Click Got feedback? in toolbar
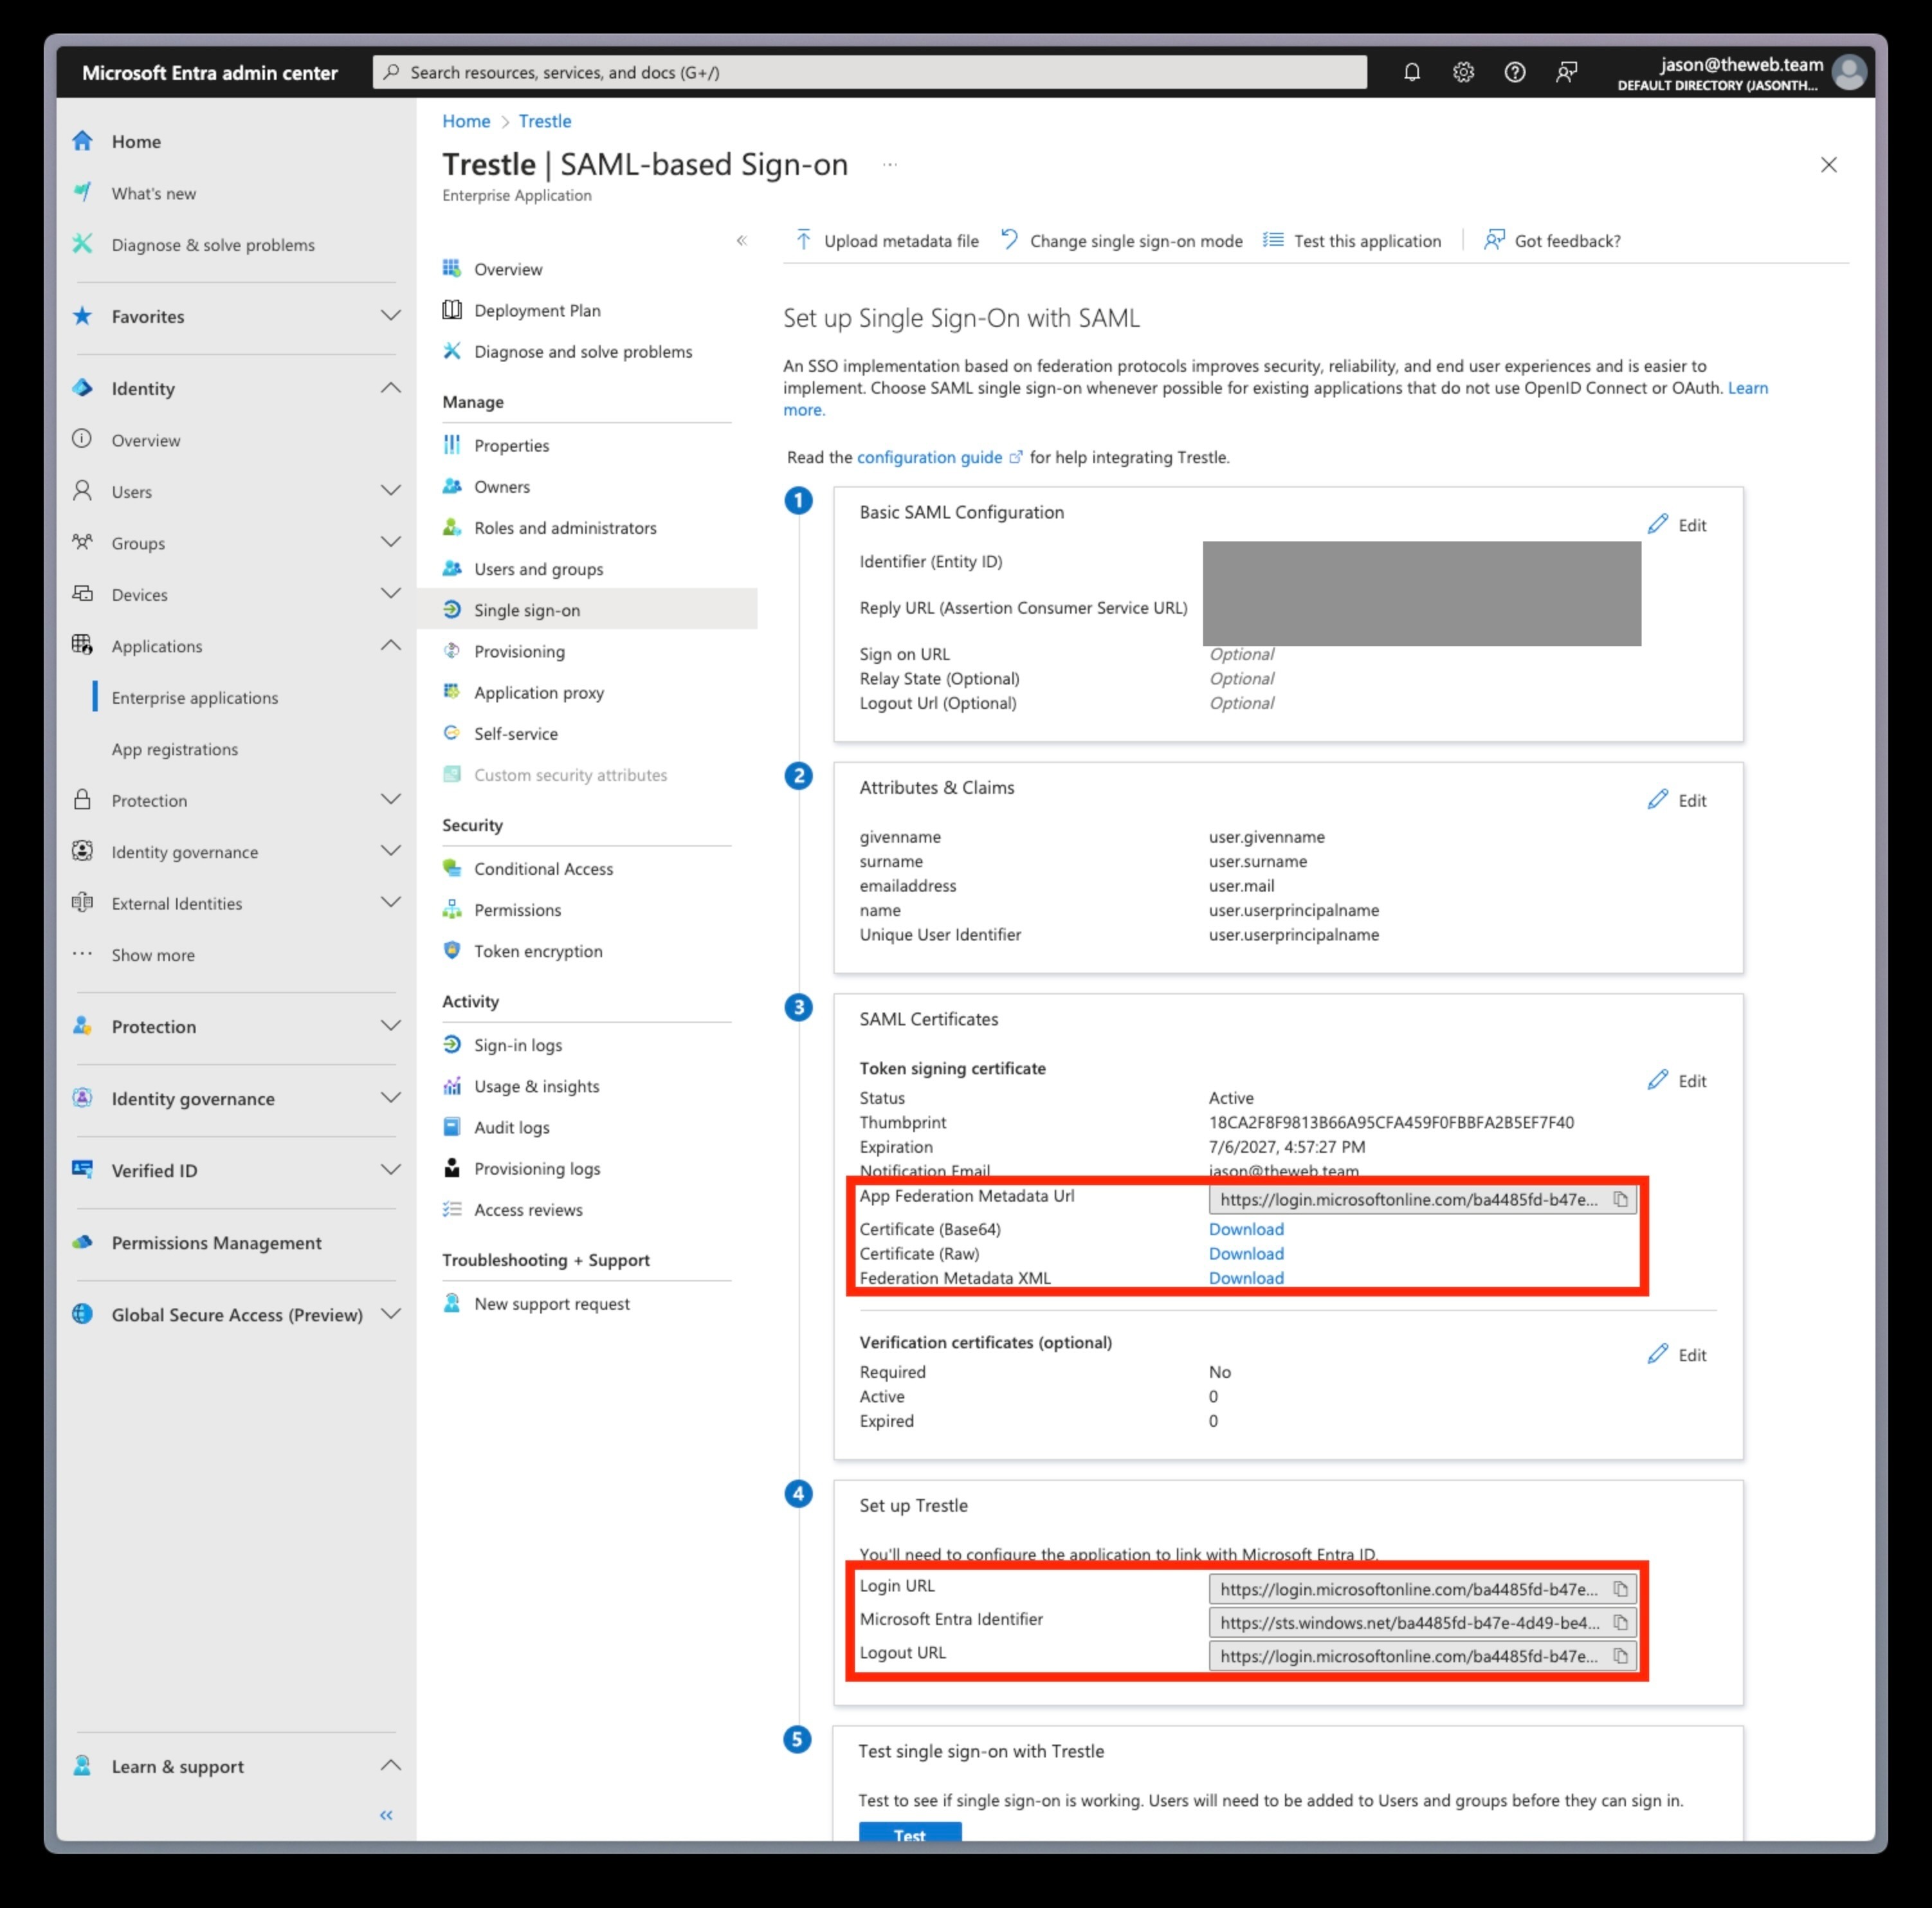 1552,241
